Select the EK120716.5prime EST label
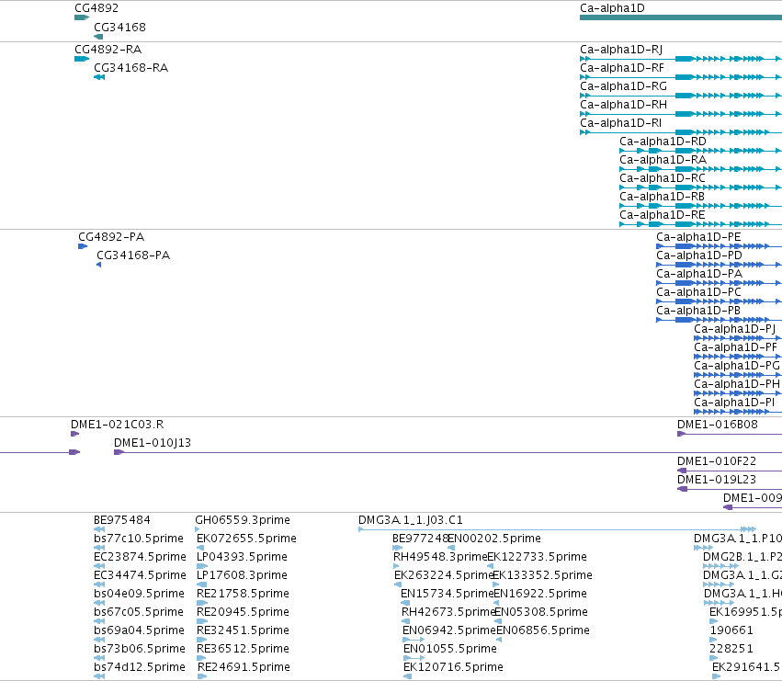Screen dimensions: 782x681 453,667
